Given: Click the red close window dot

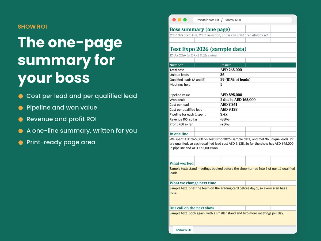Looking at the screenshot, I should tap(174, 20).
